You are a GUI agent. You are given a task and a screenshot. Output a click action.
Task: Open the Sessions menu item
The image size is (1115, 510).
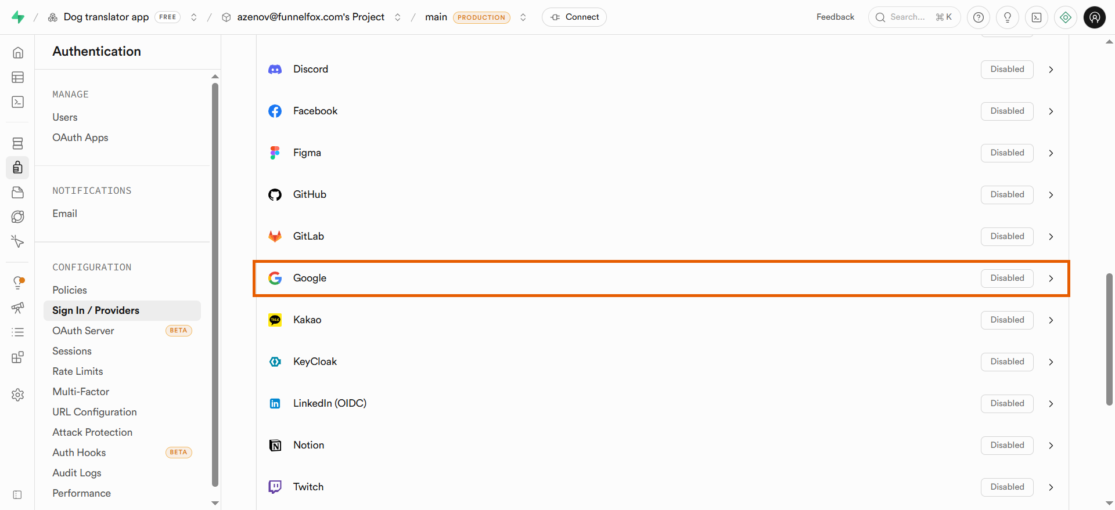[x=72, y=351]
